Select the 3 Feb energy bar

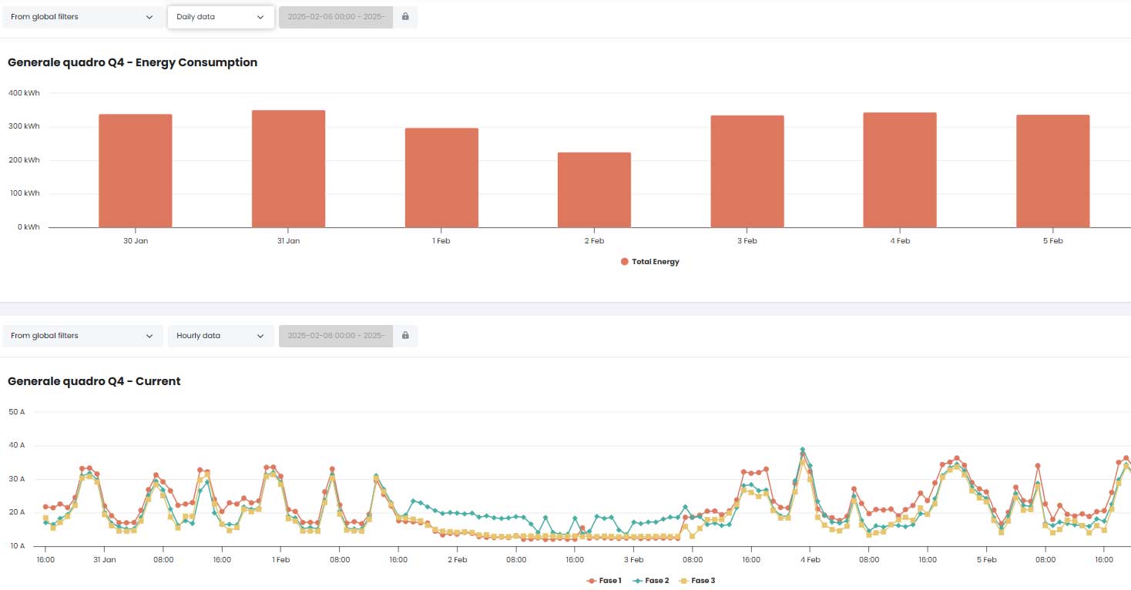[747, 172]
